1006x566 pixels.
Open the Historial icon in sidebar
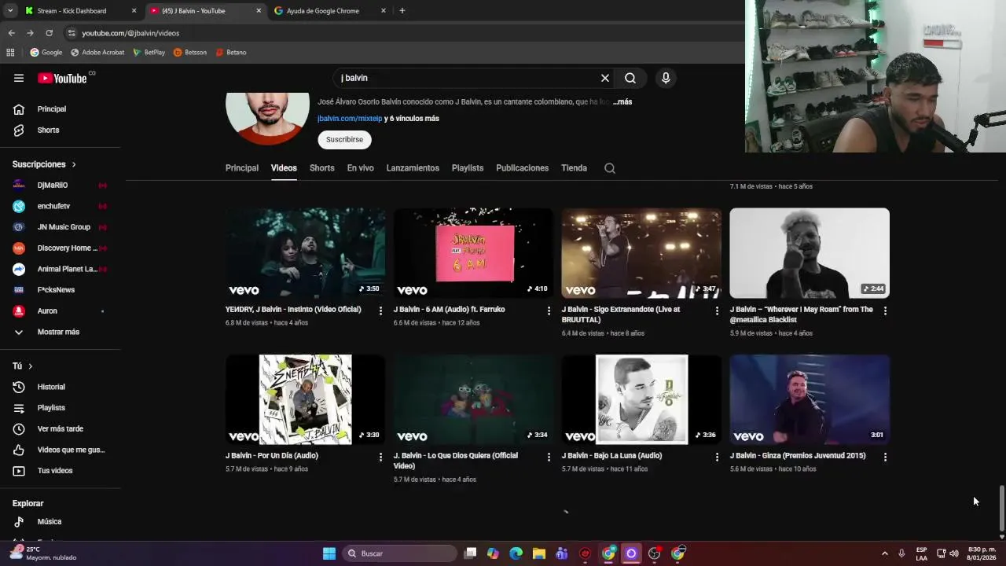tap(19, 387)
